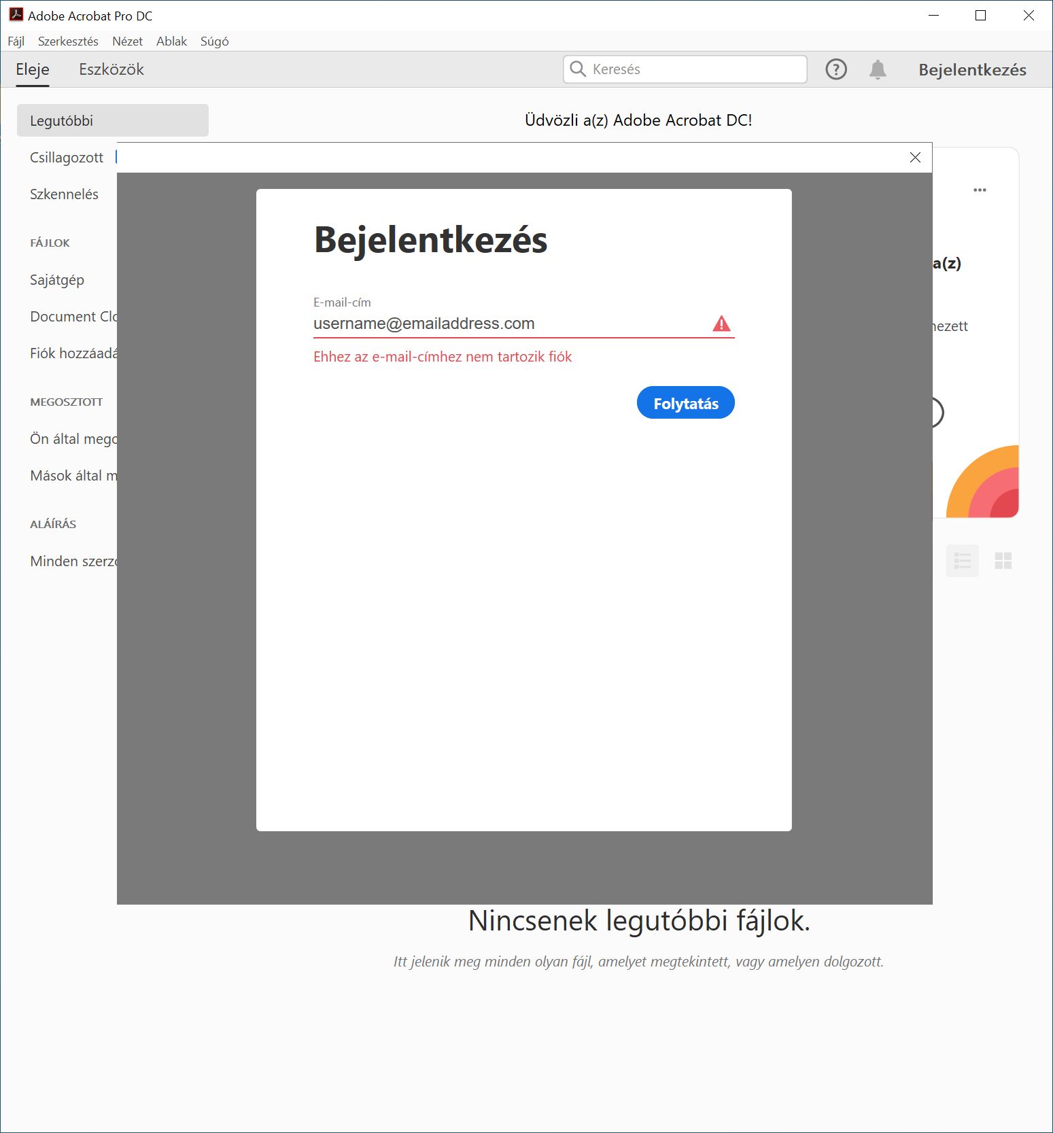The height and width of the screenshot is (1133, 1053).
Task: Click Bejelentkezés in the top bar
Action: pos(972,70)
